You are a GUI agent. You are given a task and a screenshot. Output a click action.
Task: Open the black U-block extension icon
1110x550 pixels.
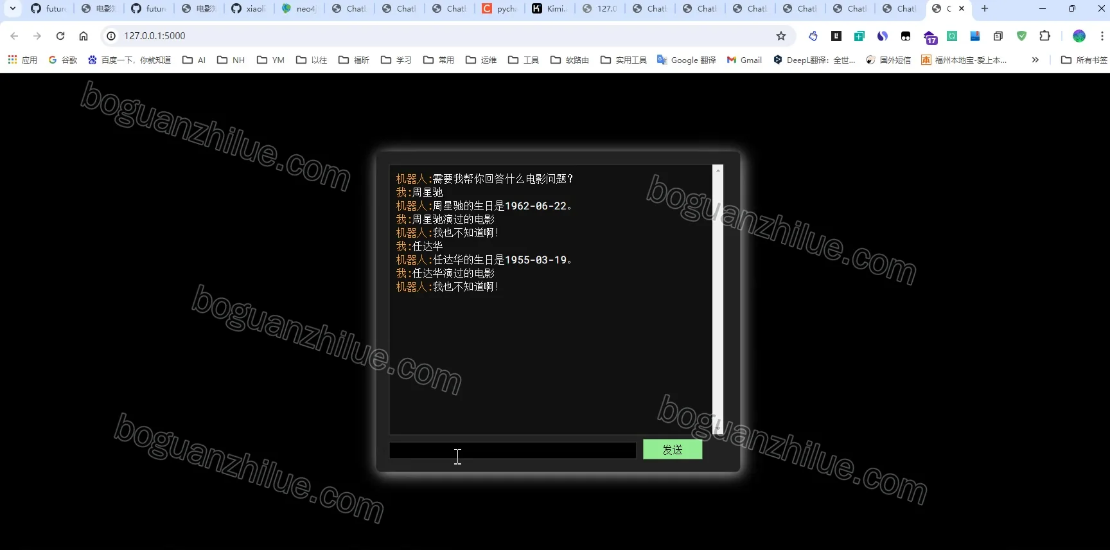(x=836, y=36)
